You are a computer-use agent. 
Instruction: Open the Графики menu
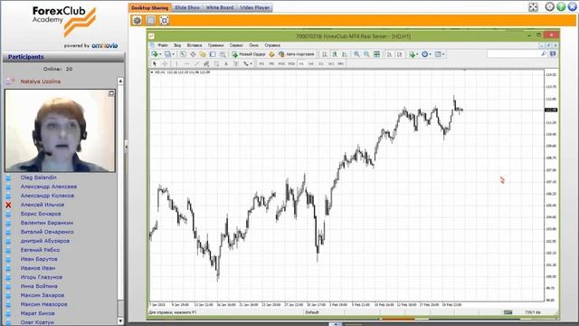click(x=215, y=45)
